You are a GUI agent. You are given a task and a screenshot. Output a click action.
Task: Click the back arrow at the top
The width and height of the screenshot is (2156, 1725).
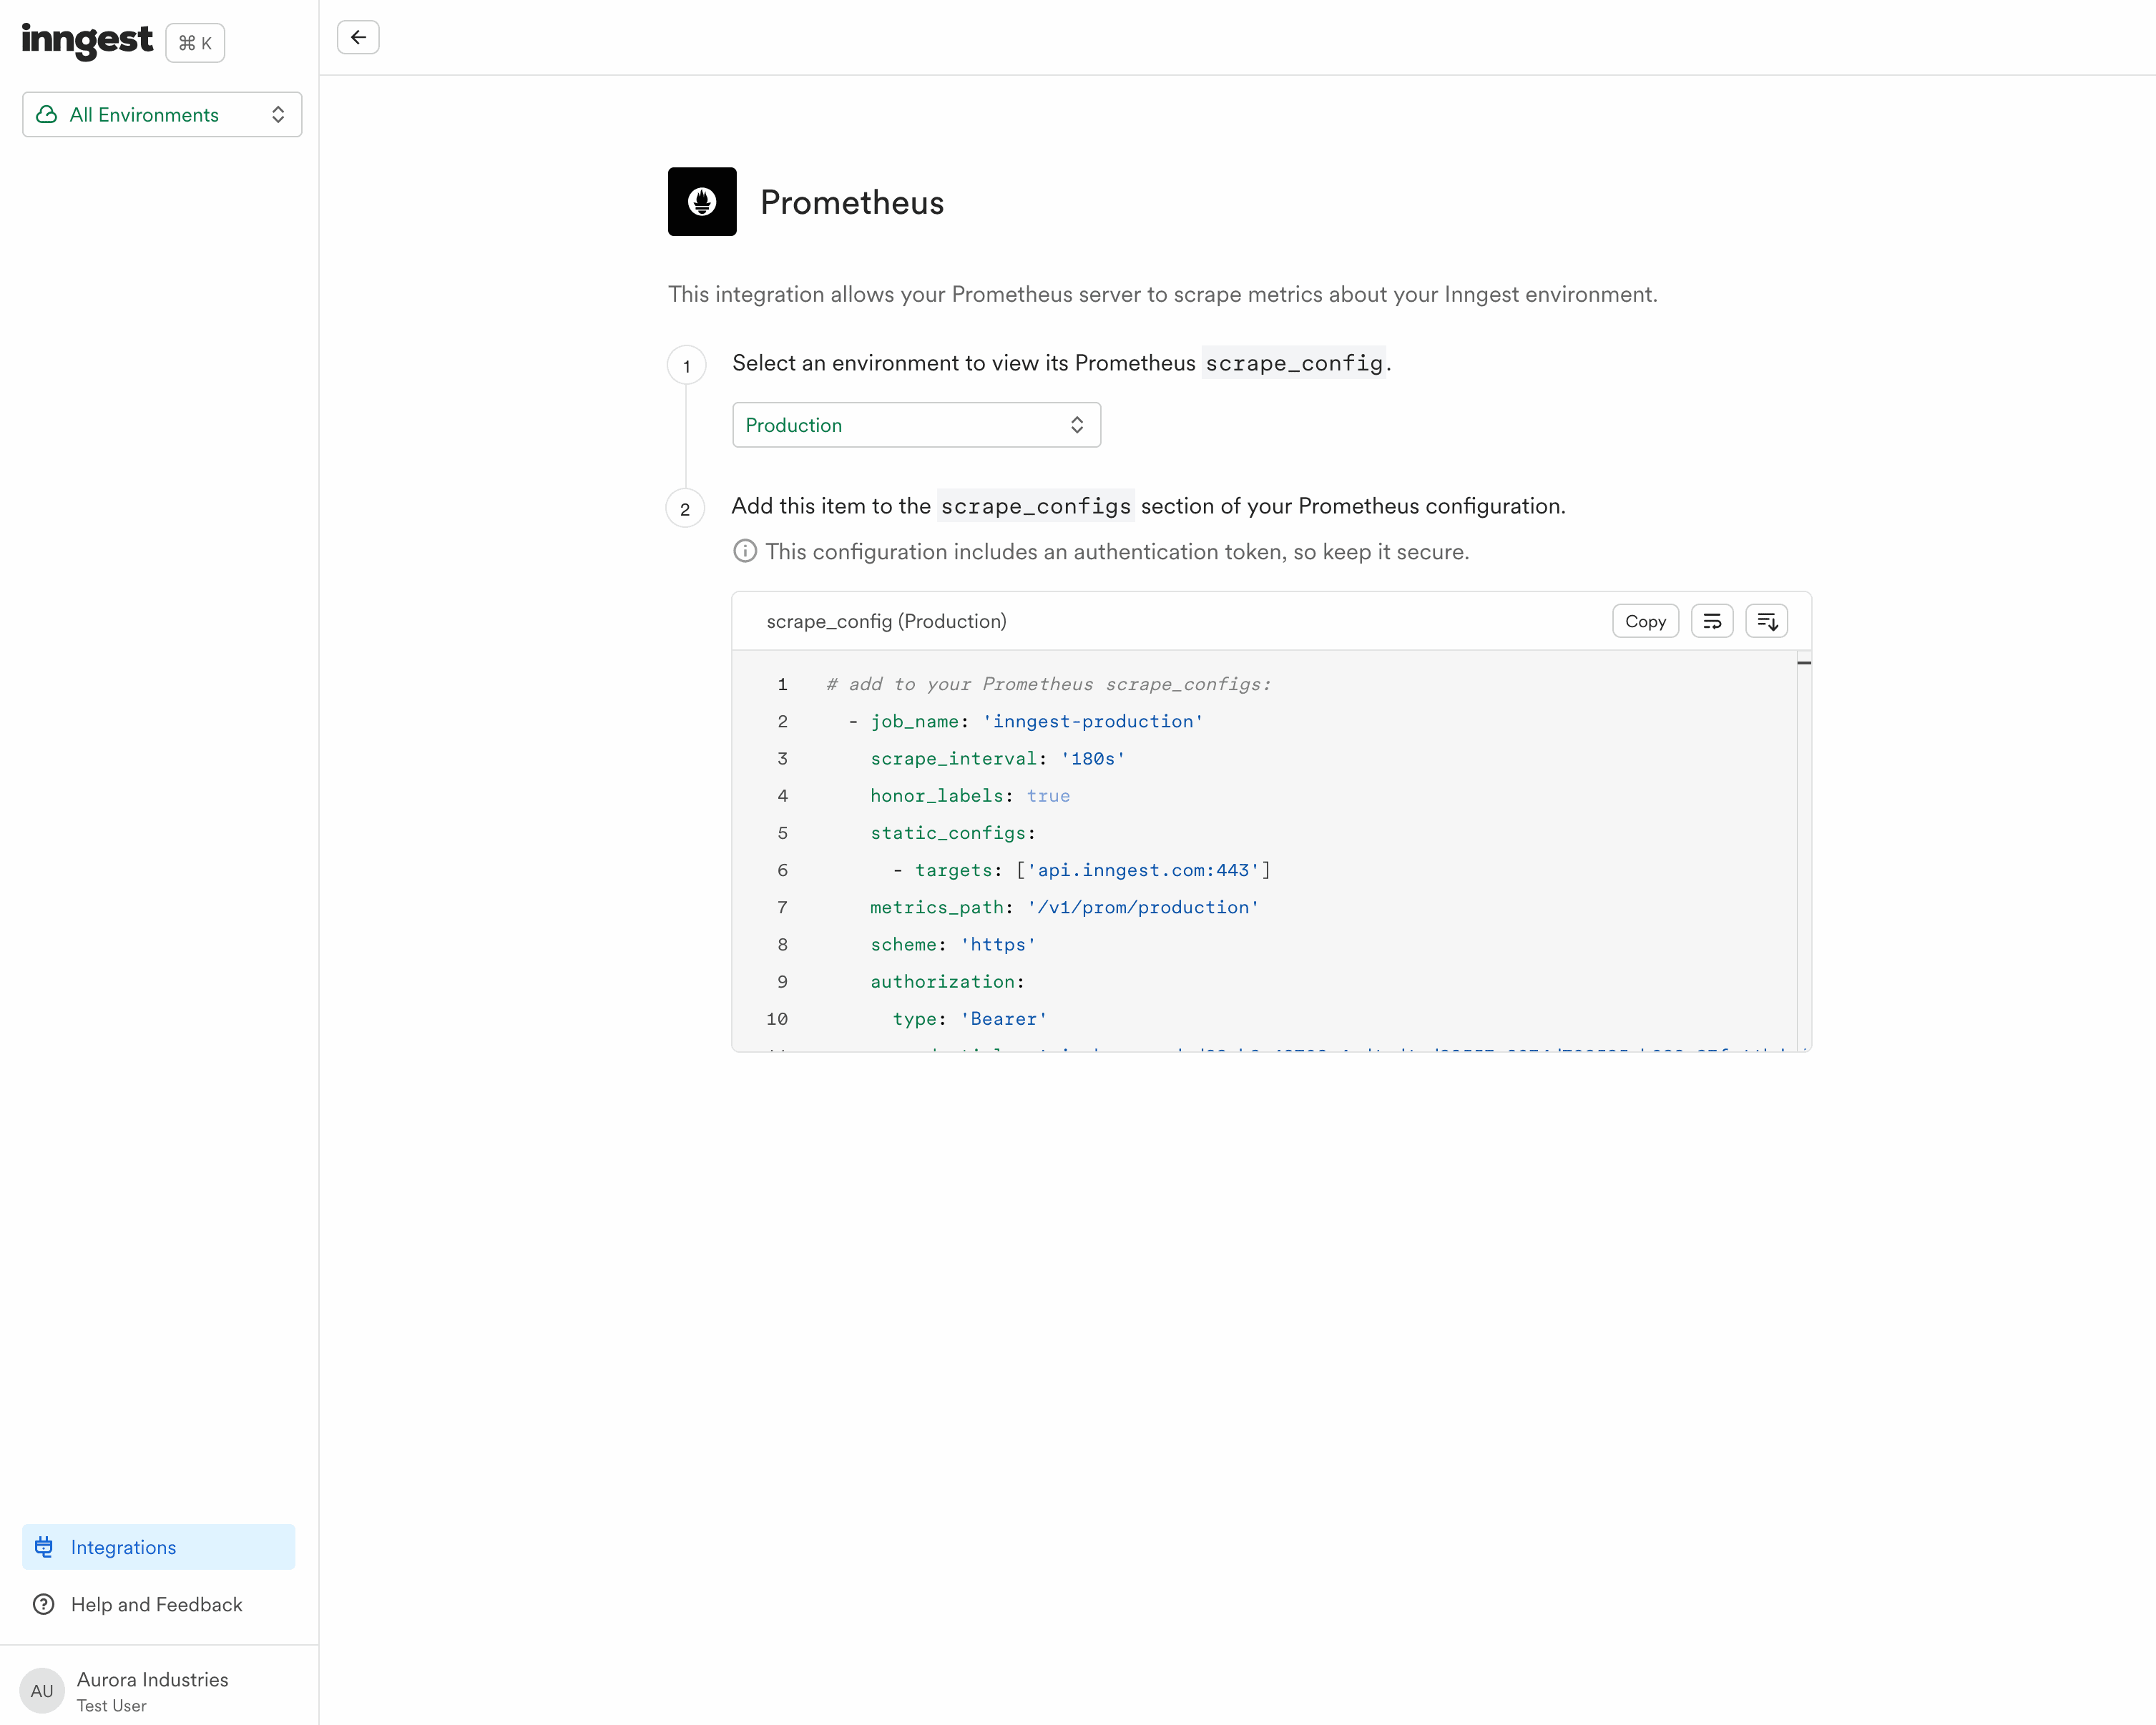(x=358, y=37)
